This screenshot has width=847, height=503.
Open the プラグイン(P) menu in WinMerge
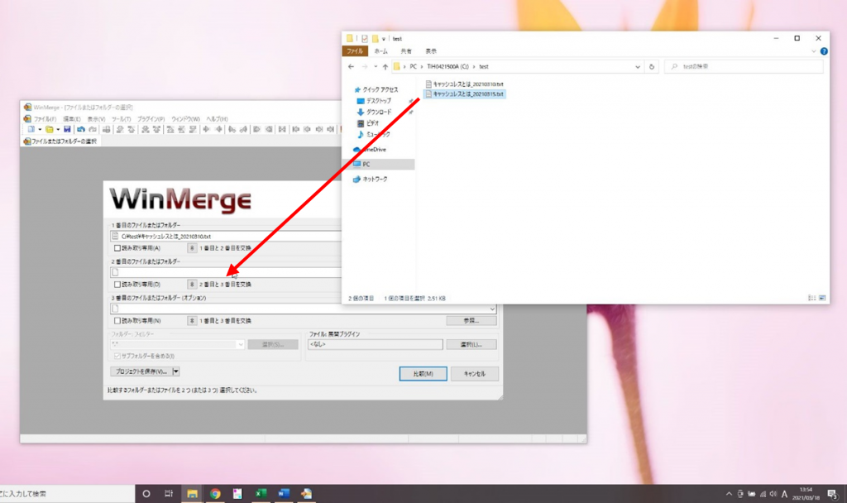pos(151,119)
